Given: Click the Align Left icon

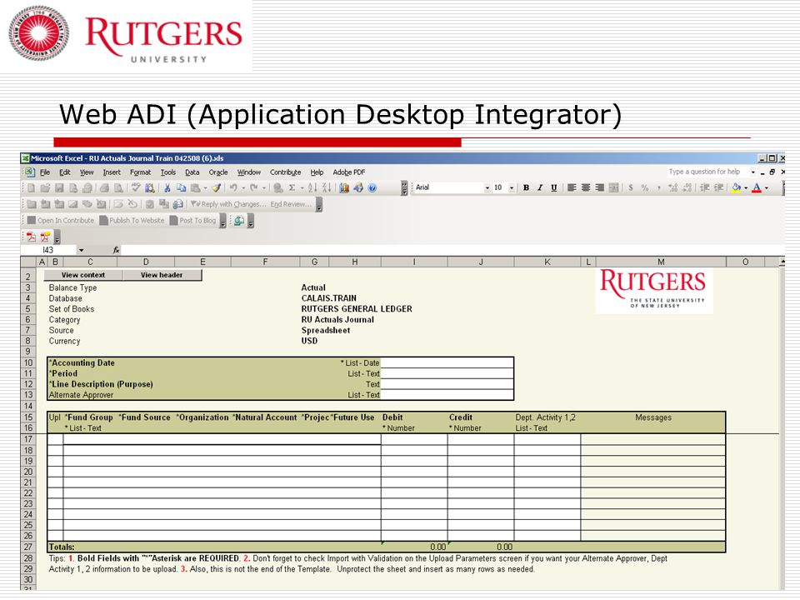Looking at the screenshot, I should pyautogui.click(x=572, y=187).
